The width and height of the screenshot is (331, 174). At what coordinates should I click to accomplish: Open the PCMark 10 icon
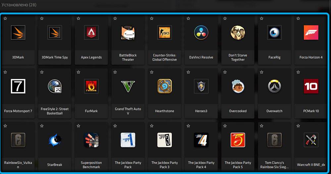pos(311,86)
